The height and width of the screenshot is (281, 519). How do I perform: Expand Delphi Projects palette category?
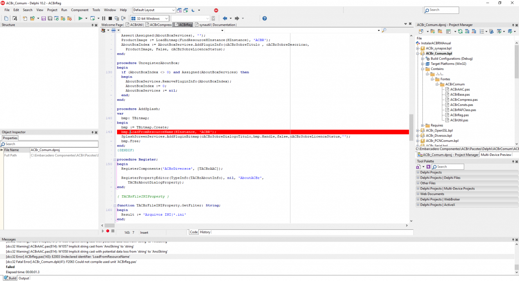click(x=418, y=172)
